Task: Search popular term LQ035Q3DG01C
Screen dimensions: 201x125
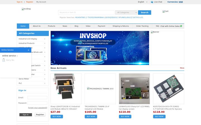Action: [111, 17]
